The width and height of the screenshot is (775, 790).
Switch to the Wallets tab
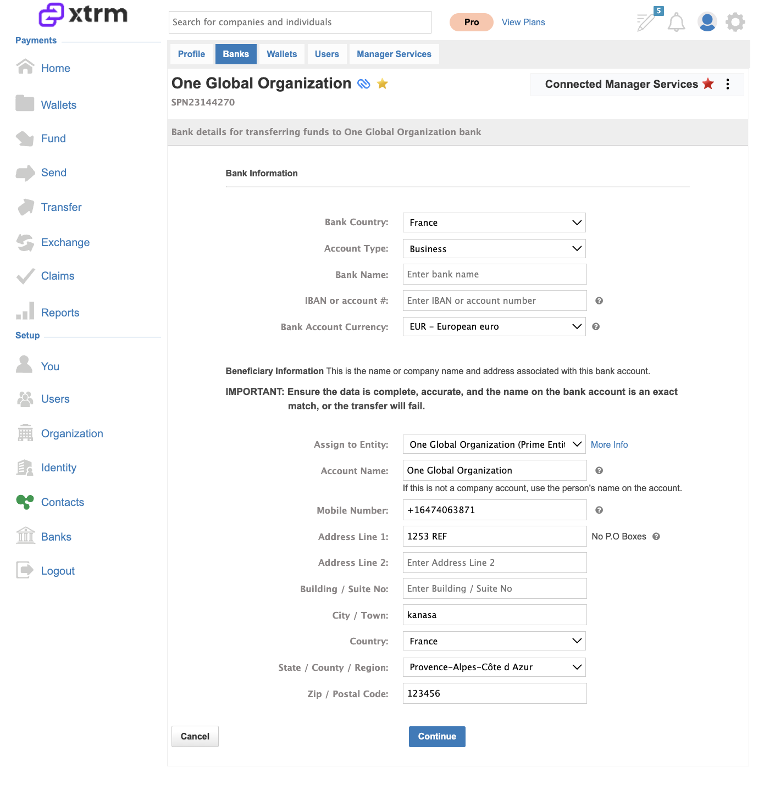click(282, 54)
